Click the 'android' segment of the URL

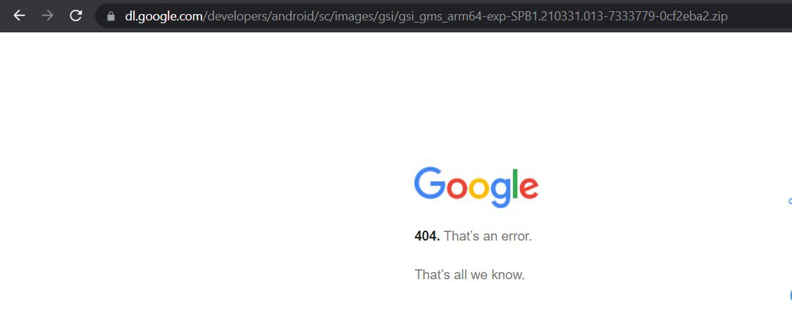pos(293,16)
